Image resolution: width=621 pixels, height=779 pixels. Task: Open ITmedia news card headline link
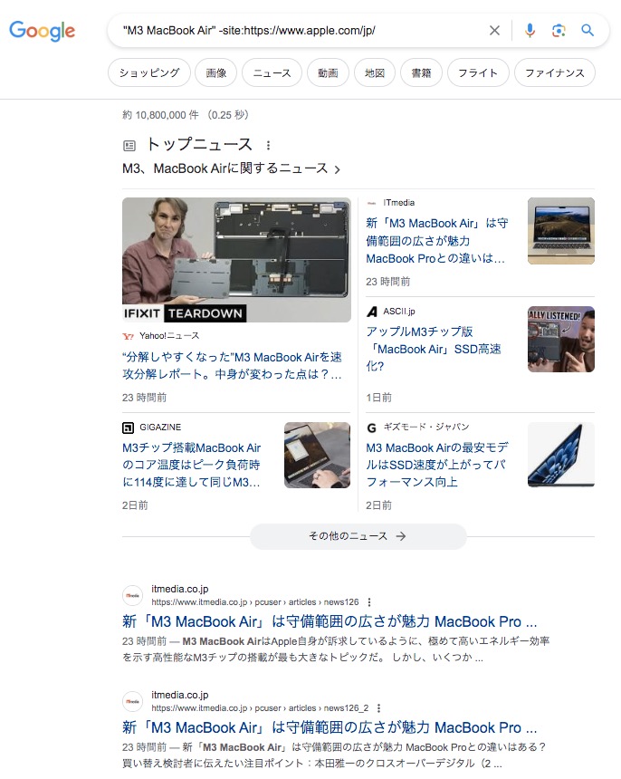coord(437,241)
